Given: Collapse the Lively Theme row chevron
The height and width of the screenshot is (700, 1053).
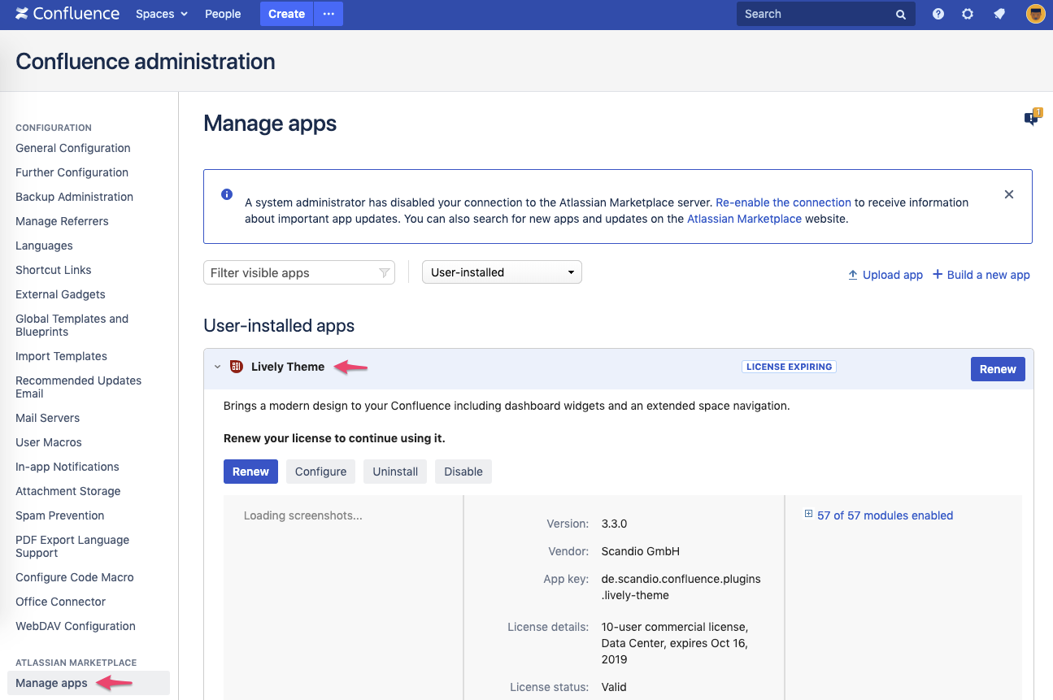Looking at the screenshot, I should click(x=217, y=367).
